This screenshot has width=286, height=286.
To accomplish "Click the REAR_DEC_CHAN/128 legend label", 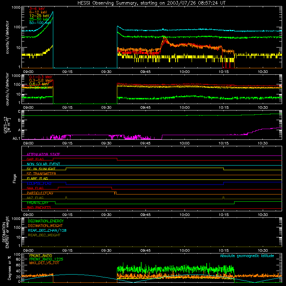I will [x=47, y=230].
